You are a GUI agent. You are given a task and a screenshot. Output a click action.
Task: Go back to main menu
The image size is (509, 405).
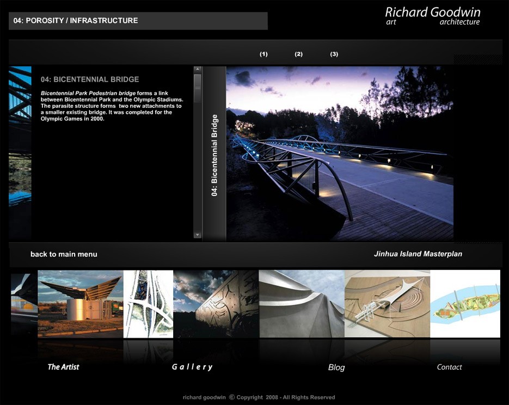64,254
